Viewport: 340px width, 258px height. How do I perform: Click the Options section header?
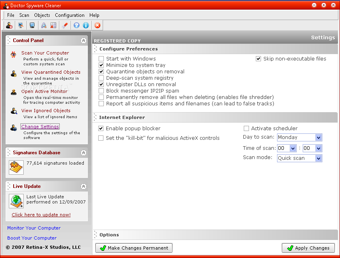[x=215, y=235]
